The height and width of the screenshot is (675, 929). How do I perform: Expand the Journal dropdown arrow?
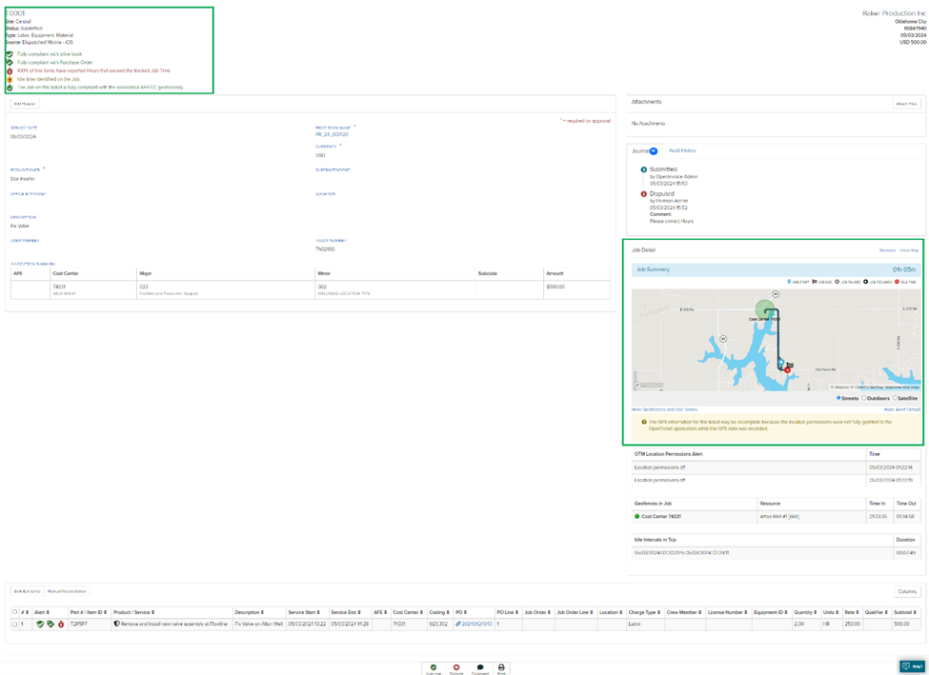pos(654,151)
